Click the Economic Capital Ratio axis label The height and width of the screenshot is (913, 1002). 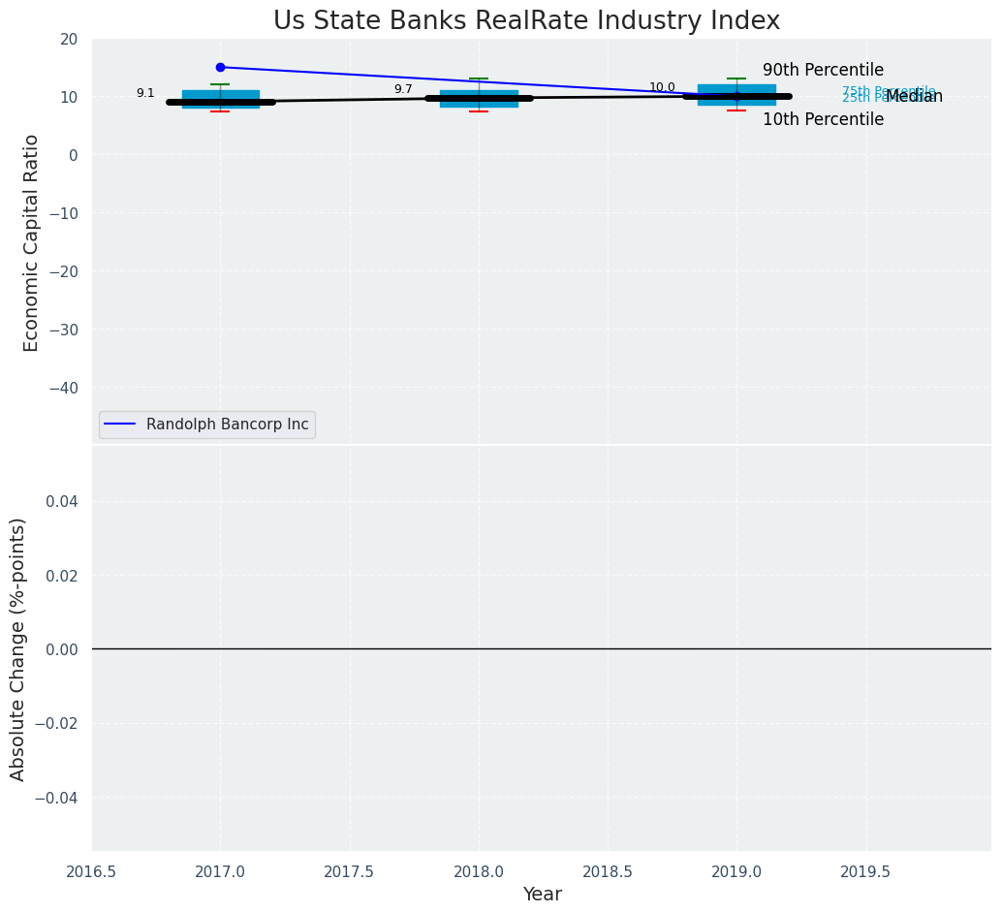(32, 242)
